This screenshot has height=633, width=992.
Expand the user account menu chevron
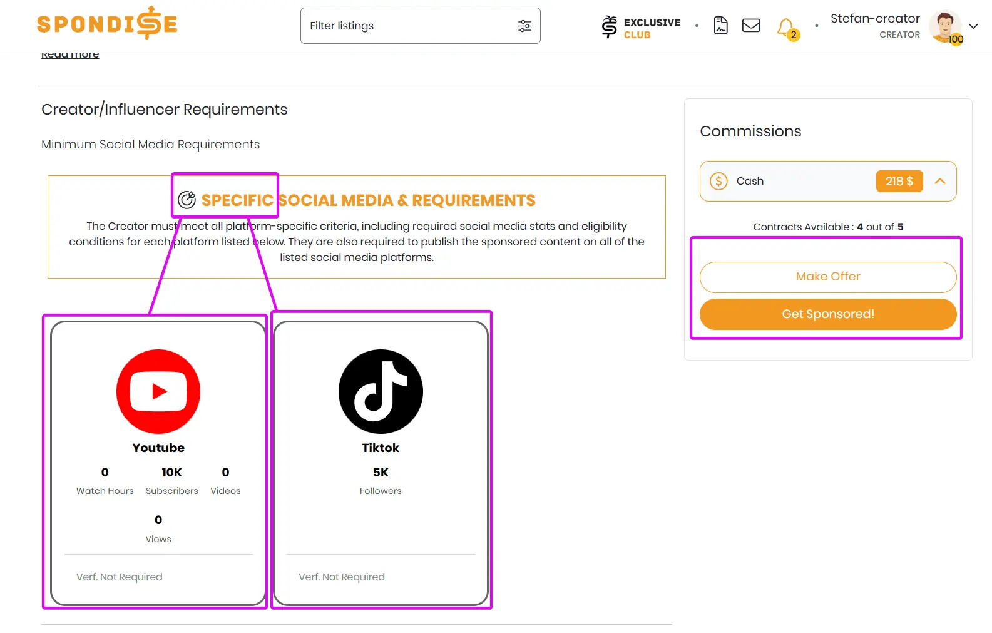973,26
